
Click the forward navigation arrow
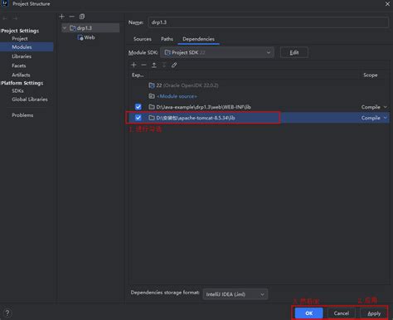coord(15,18)
